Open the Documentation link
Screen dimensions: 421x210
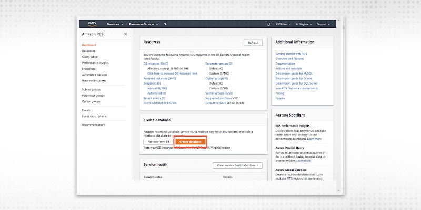[x=285, y=64]
